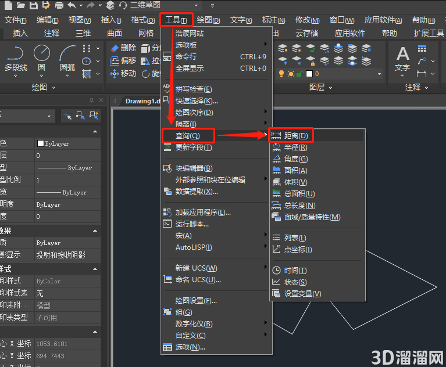
Task: Collapse the 效果 section in properties
Action: point(95,231)
